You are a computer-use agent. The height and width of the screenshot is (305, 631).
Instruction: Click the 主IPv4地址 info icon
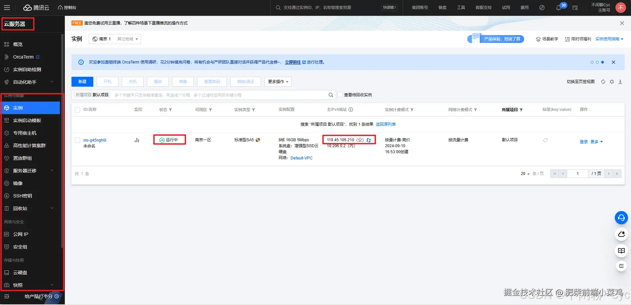click(351, 109)
